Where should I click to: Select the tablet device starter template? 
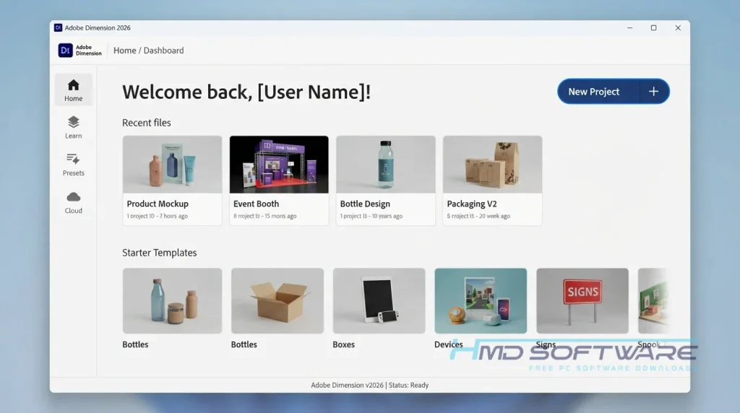pos(379,301)
